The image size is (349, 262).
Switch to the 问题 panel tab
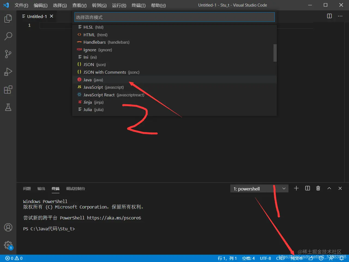pos(27,189)
